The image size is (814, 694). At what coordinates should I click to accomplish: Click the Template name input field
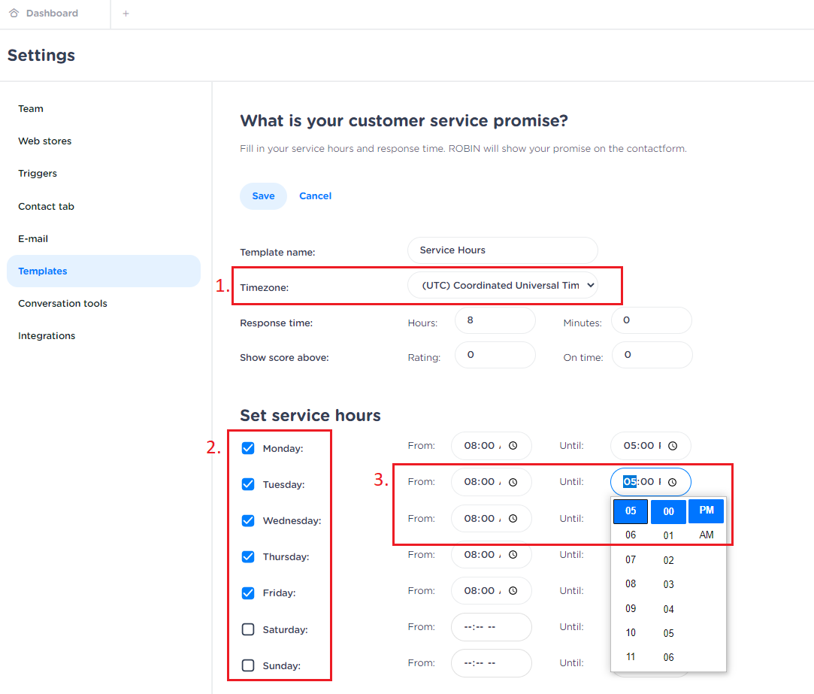click(x=502, y=250)
